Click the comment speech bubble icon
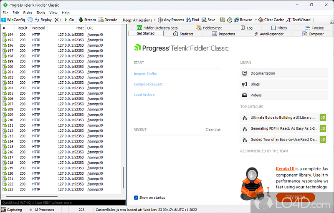The width and height of the screenshot is (334, 213). [x=30, y=20]
